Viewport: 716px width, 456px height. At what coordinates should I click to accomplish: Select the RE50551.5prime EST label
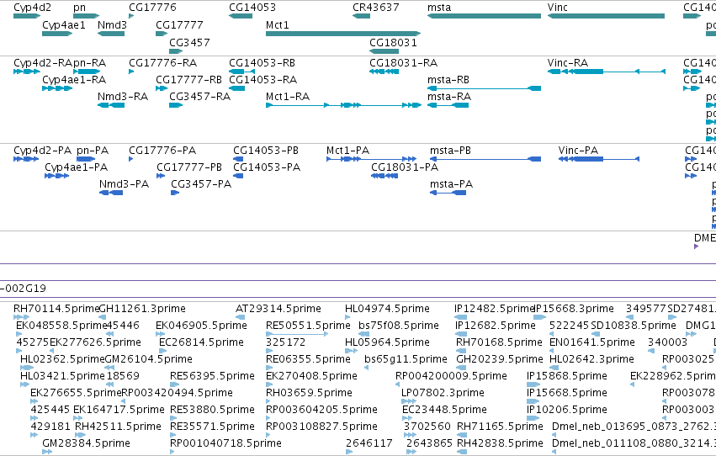(308, 326)
